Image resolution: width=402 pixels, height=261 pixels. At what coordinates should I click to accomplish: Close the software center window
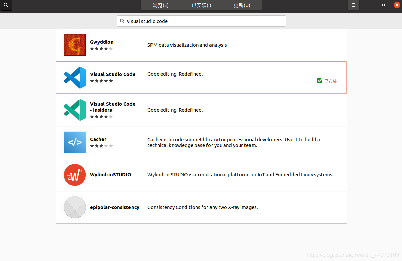tap(397, 5)
